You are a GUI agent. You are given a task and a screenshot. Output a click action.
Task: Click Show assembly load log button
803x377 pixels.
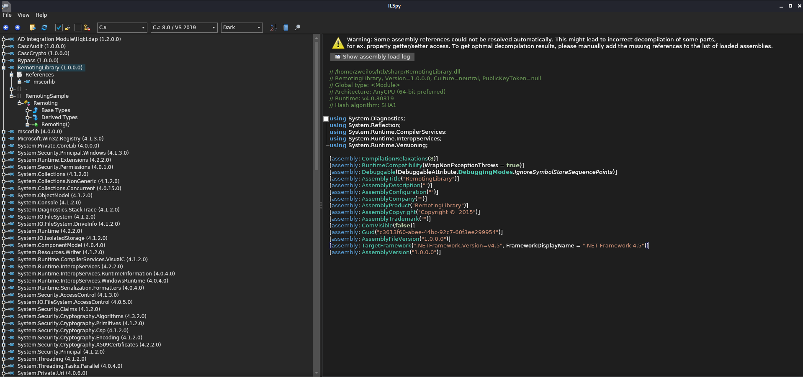click(373, 57)
